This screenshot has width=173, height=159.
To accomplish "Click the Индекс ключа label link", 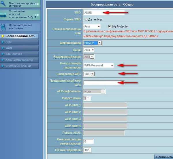I will click(x=72, y=98).
